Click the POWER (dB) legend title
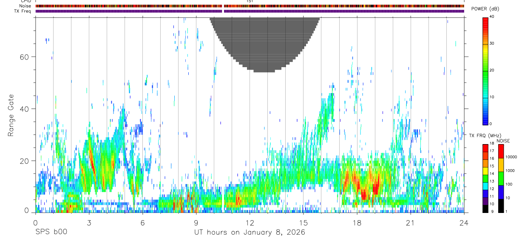This screenshot has width=522, height=241. point(485,9)
